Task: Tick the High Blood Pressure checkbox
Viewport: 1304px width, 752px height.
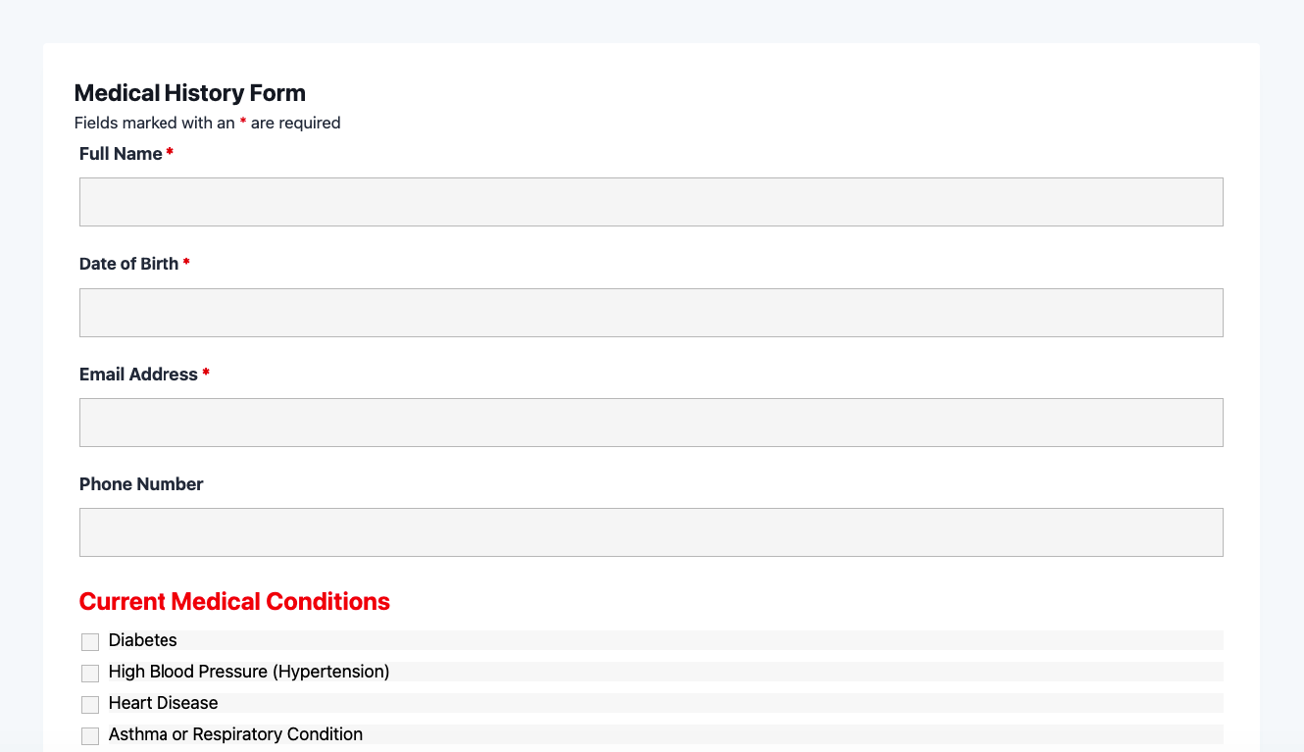Action: click(x=90, y=674)
